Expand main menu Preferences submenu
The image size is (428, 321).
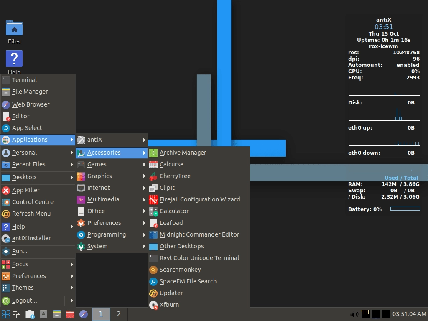click(x=38, y=276)
